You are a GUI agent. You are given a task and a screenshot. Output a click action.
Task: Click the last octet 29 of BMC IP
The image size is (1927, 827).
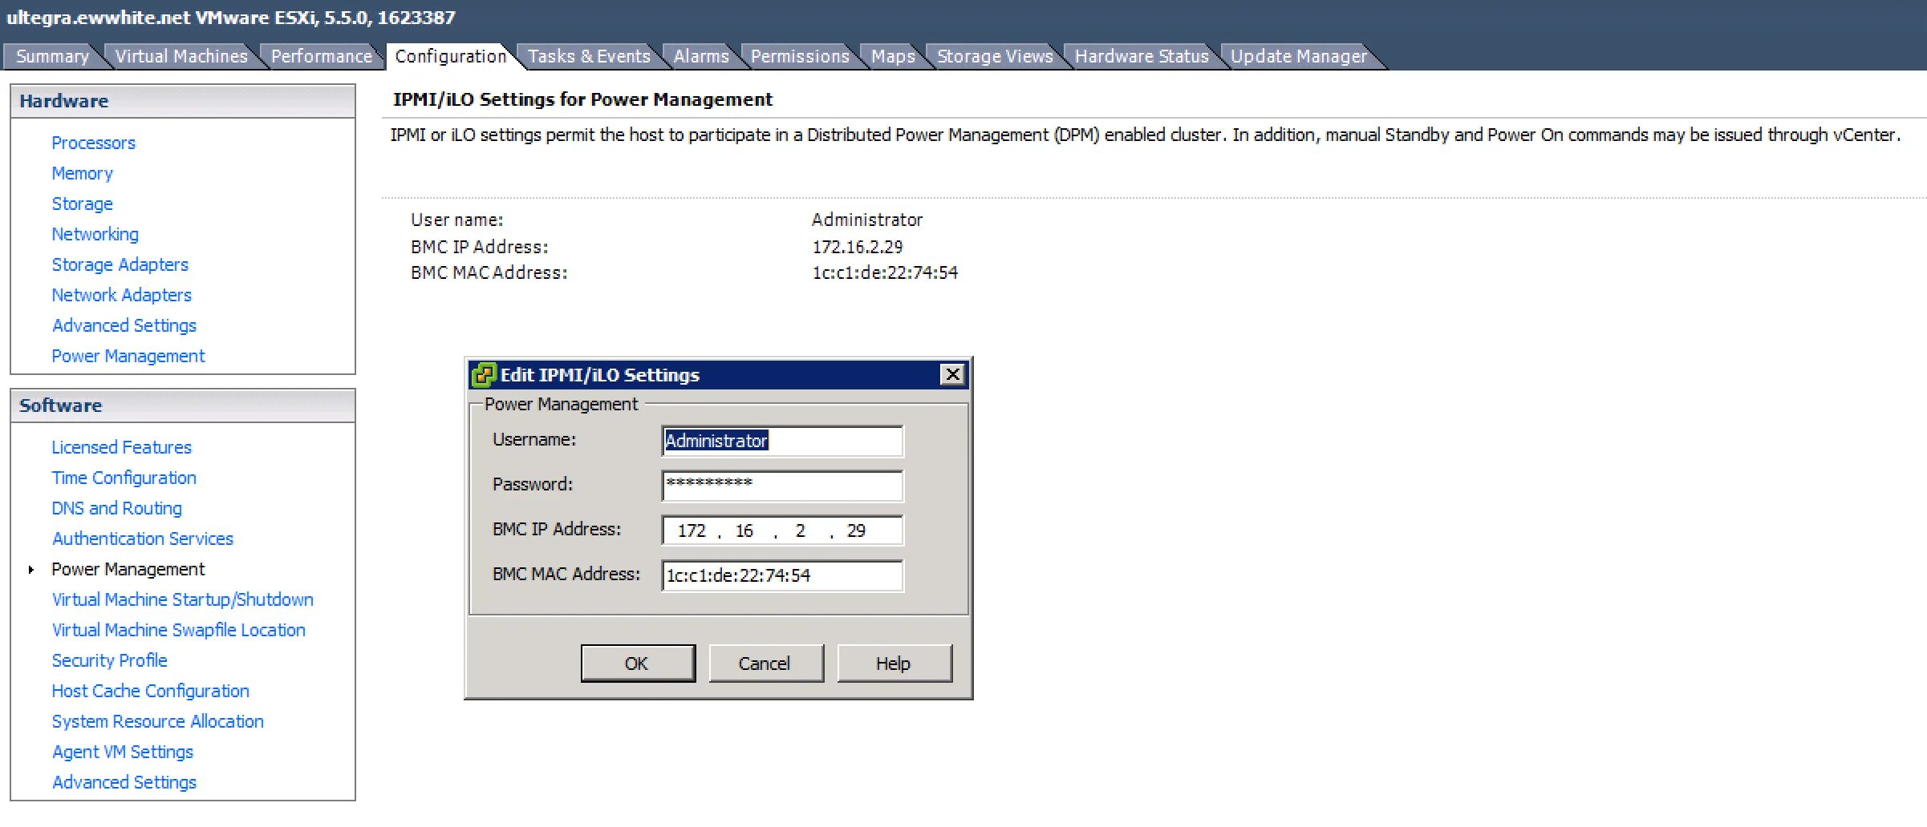(x=856, y=530)
